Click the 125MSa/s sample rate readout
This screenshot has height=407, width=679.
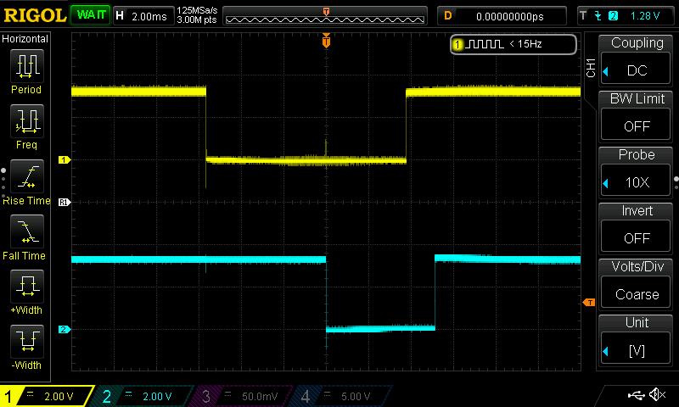[x=197, y=10]
